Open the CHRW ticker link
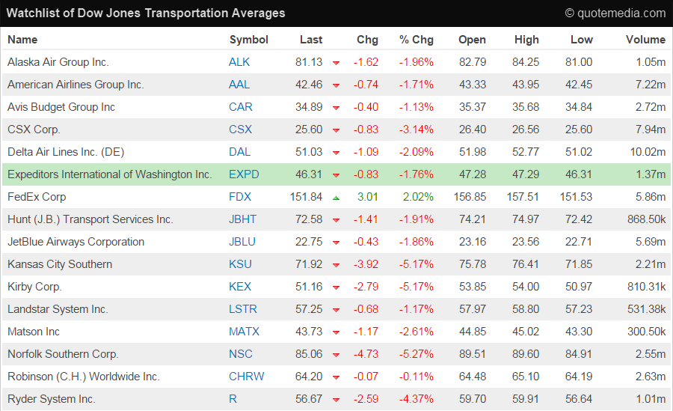This screenshot has width=673, height=411. click(246, 377)
